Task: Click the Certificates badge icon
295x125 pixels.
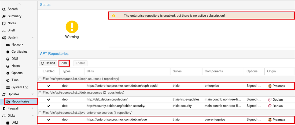Action: pyautogui.click(x=8, y=52)
